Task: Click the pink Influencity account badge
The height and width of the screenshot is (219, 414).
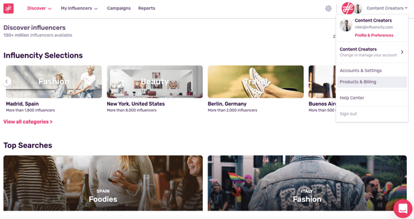Action: [x=347, y=8]
